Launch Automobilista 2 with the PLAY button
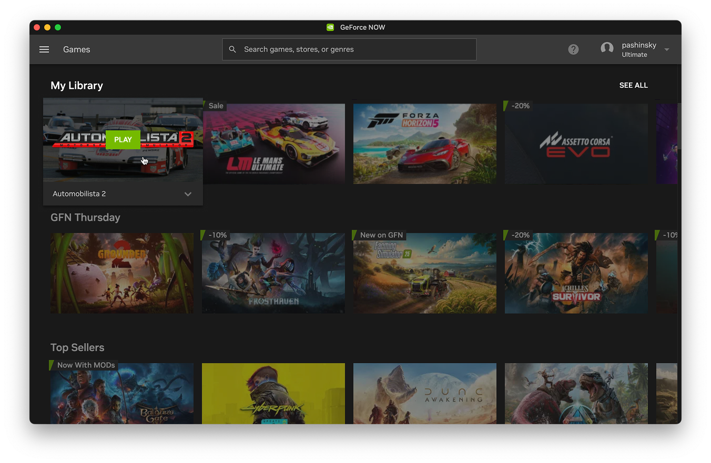 (123, 140)
